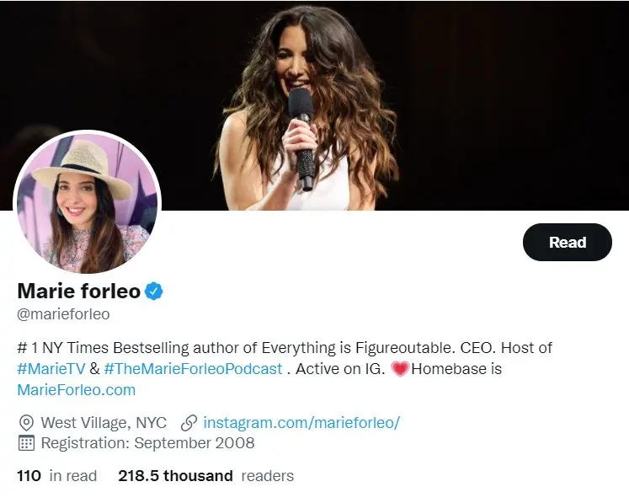Open the round profile avatar photo
The height and width of the screenshot is (503, 629).
[x=87, y=203]
